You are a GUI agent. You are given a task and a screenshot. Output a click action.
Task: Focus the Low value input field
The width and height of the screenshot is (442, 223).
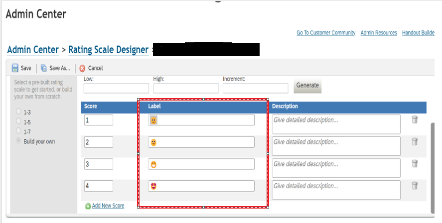[116, 89]
